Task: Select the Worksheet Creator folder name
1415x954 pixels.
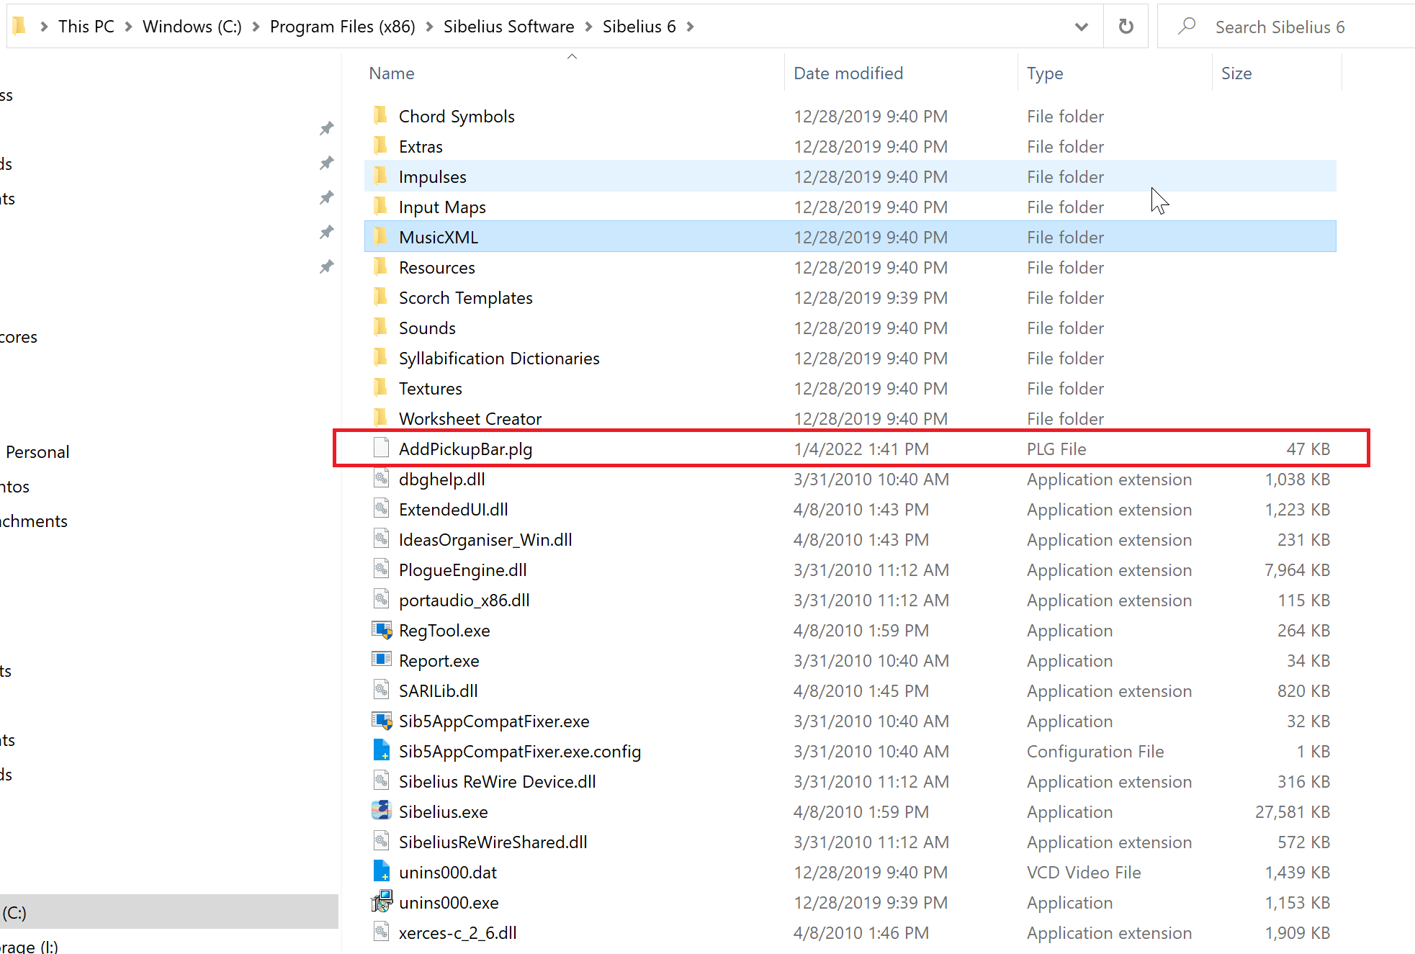Action: [470, 418]
